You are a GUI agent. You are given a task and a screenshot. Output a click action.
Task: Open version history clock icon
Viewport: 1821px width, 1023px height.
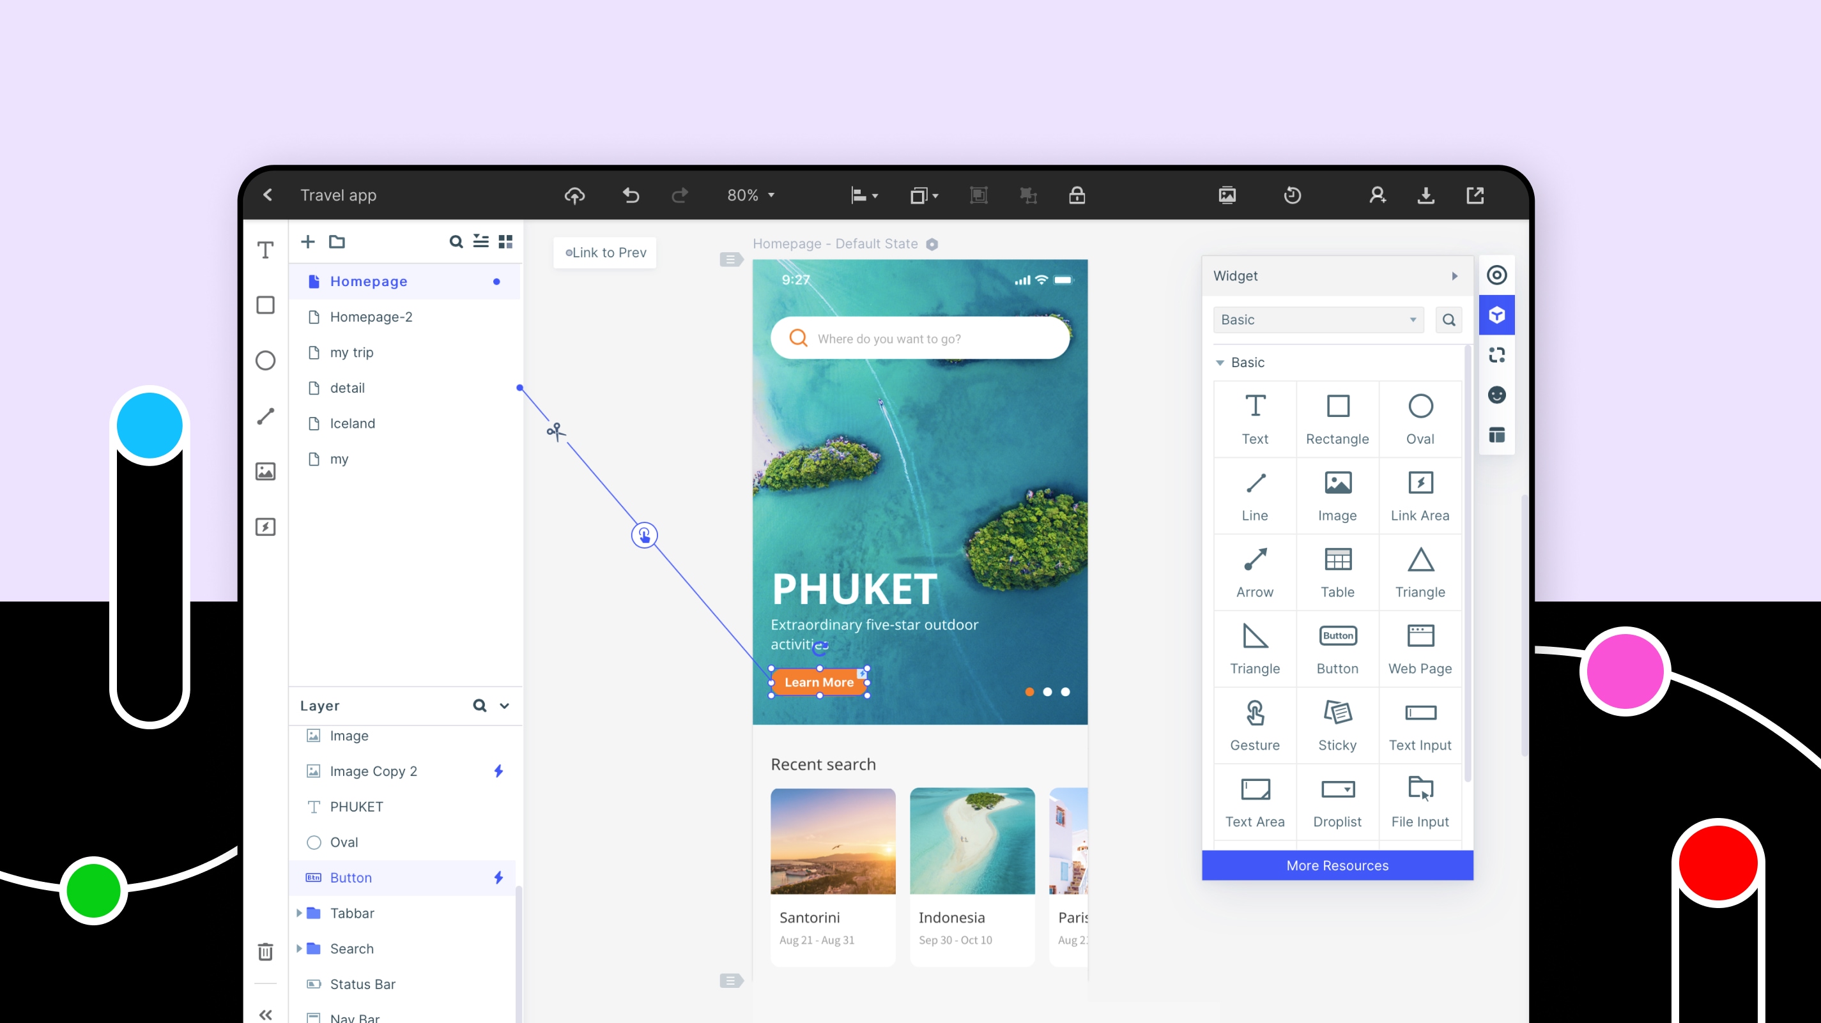1292,195
